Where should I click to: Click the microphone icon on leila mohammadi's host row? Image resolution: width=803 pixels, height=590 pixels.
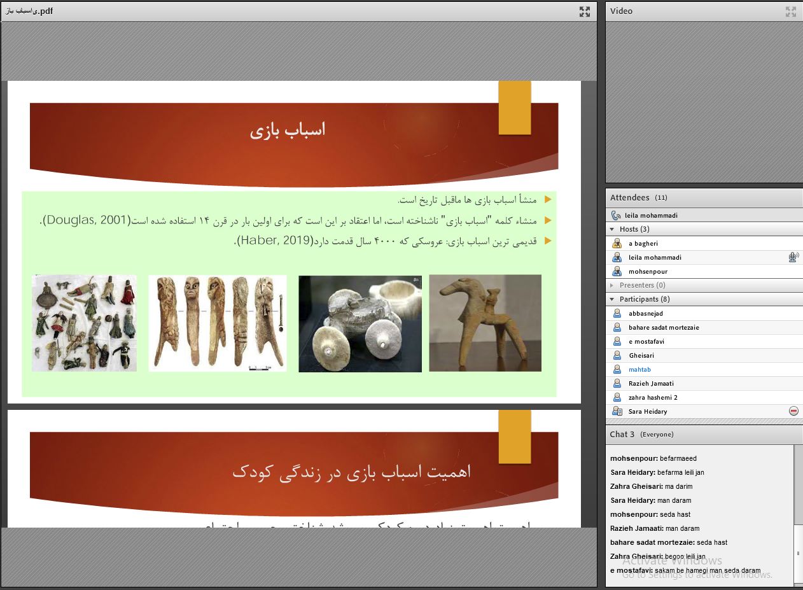tap(793, 258)
